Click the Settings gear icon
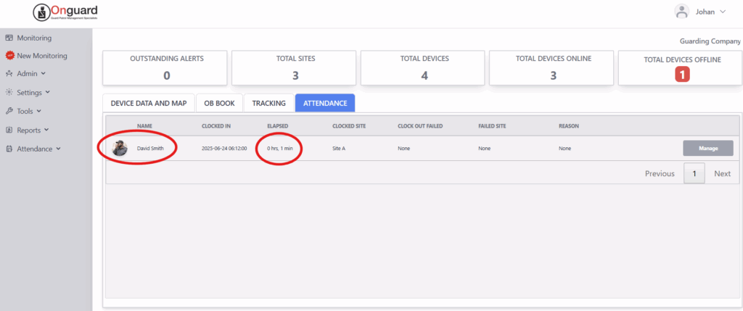The width and height of the screenshot is (743, 311). click(9, 92)
